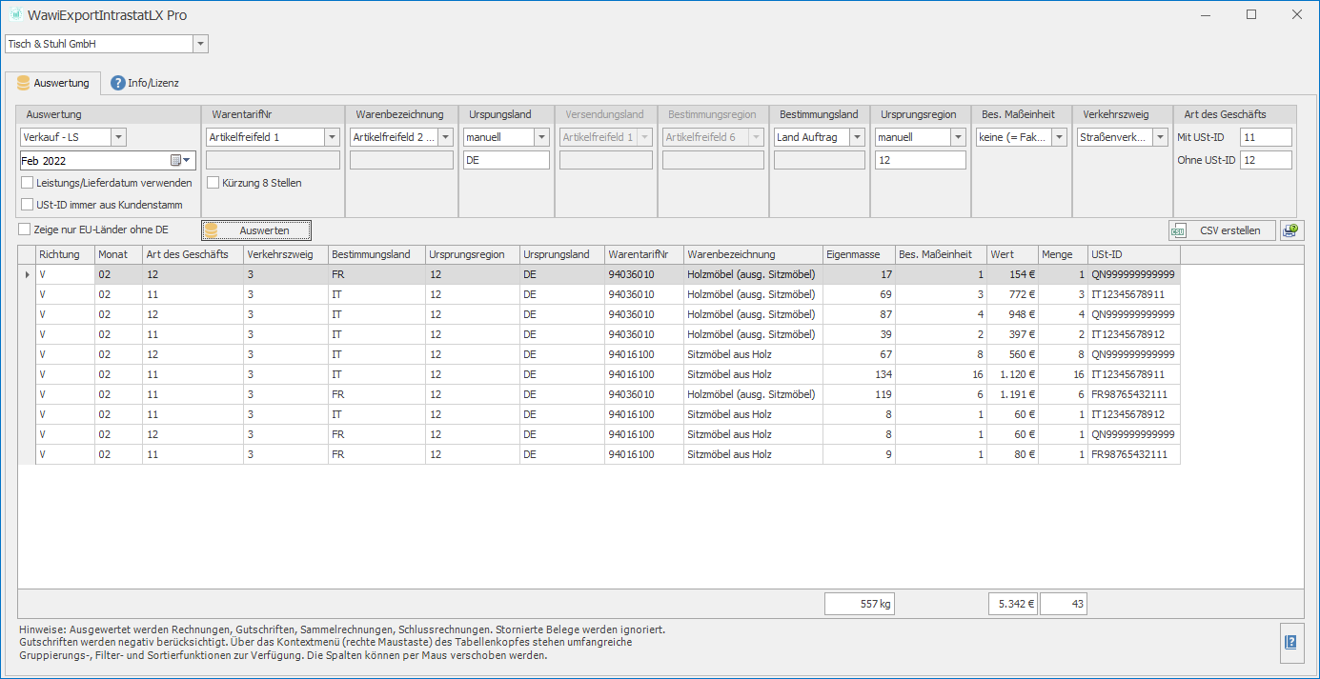This screenshot has height=679, width=1320.
Task: Click the Ursprungsregion manual value field
Action: click(920, 160)
